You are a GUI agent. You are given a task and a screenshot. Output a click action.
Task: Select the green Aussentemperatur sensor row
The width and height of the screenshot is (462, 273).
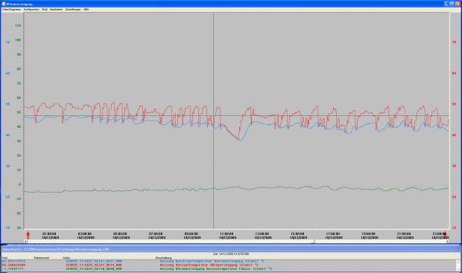click(x=228, y=269)
